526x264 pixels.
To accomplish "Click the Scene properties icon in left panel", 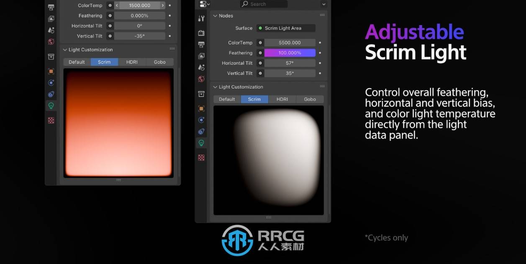I will point(51,30).
